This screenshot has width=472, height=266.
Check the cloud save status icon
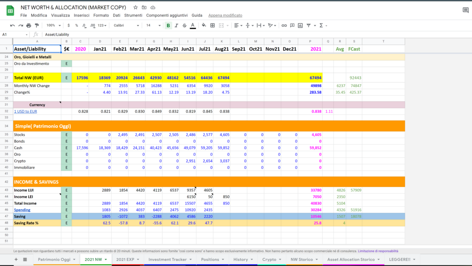point(153,8)
